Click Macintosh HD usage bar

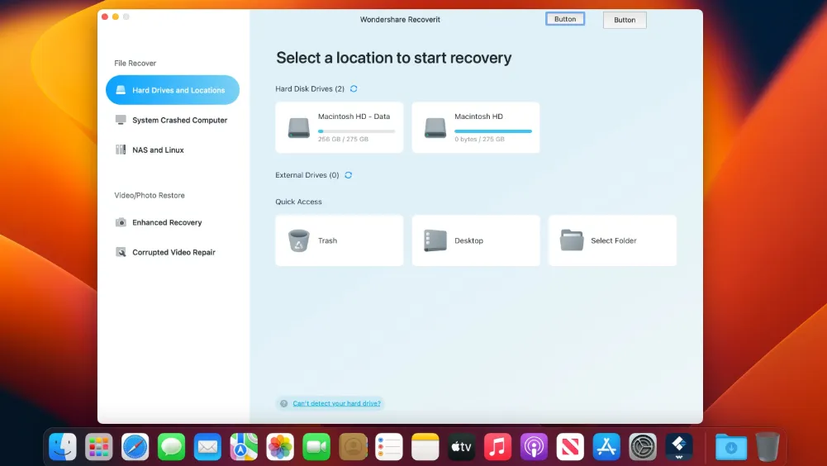pyautogui.click(x=493, y=131)
